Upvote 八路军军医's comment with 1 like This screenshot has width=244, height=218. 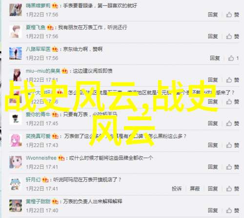click(233, 58)
